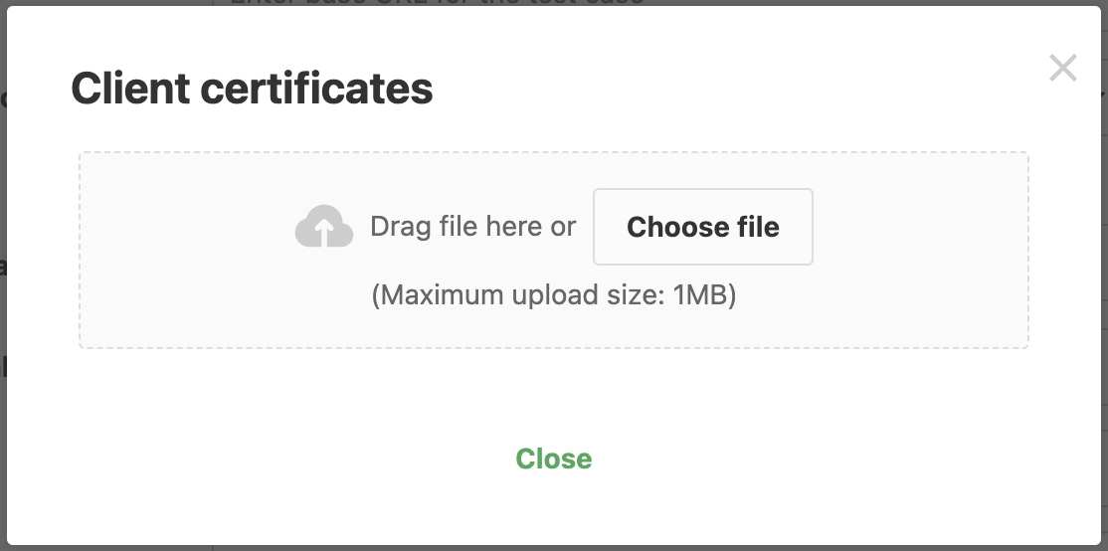
Task: Click the green Close link
Action: coord(553,459)
